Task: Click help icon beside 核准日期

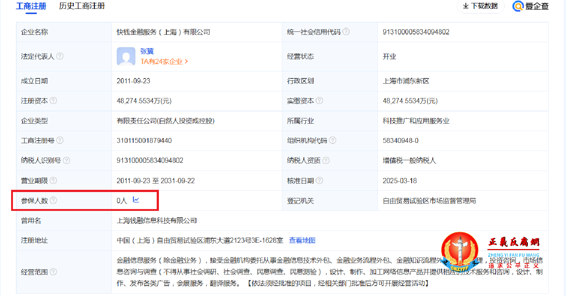Action: (x=319, y=180)
